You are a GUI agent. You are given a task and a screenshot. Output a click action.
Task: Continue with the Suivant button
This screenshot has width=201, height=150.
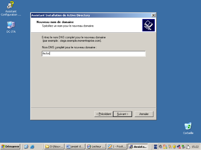[x=123, y=114]
